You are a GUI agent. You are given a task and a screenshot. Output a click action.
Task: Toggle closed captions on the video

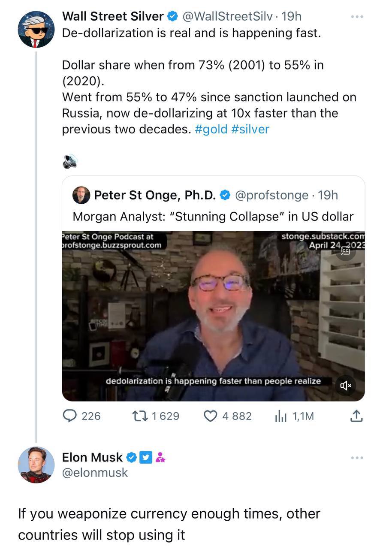[x=346, y=251]
